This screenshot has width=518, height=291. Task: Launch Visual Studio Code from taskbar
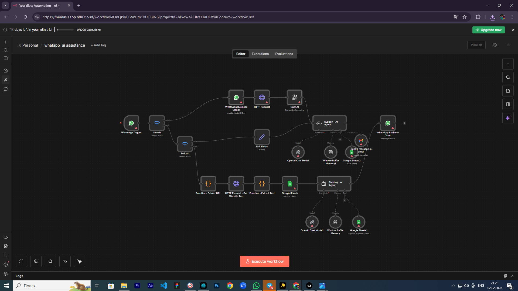tap(164, 286)
